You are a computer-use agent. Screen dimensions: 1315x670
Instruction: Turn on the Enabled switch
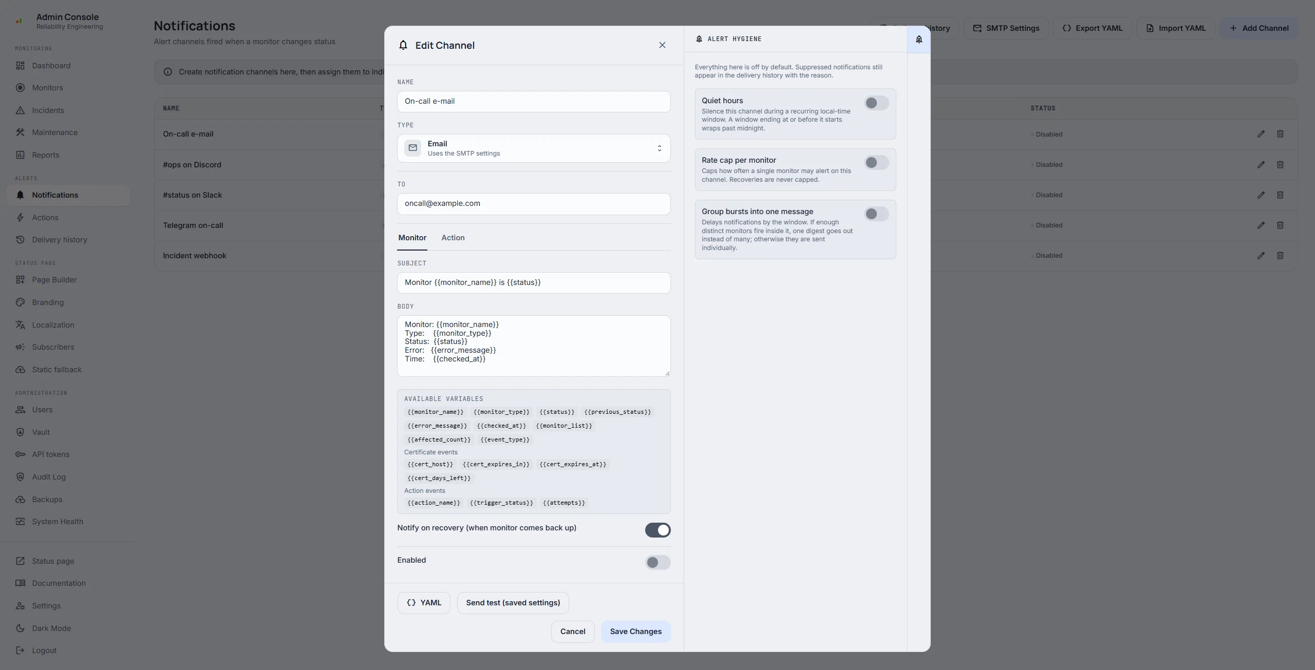(x=657, y=563)
